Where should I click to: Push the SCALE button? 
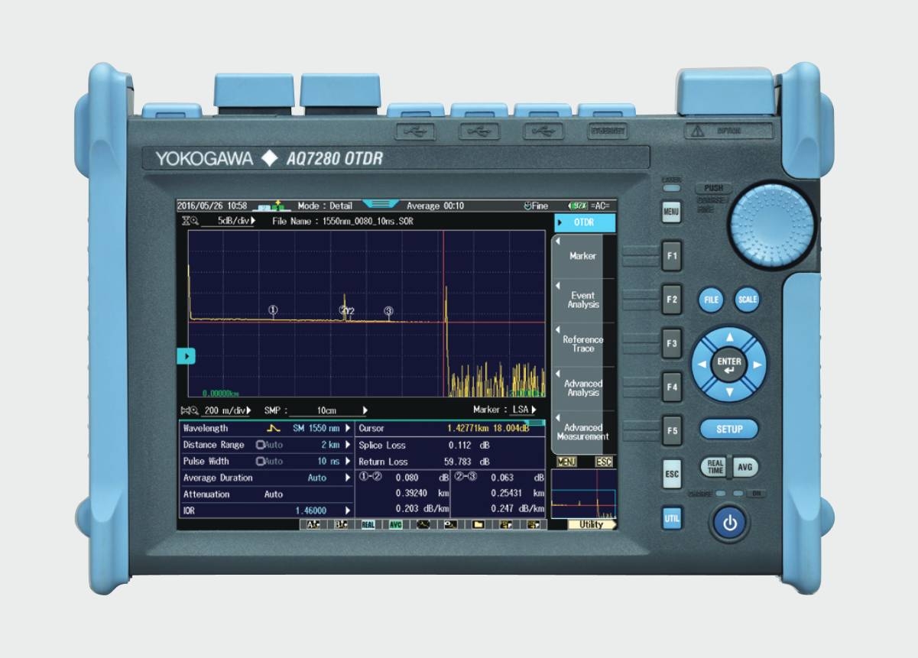point(747,300)
